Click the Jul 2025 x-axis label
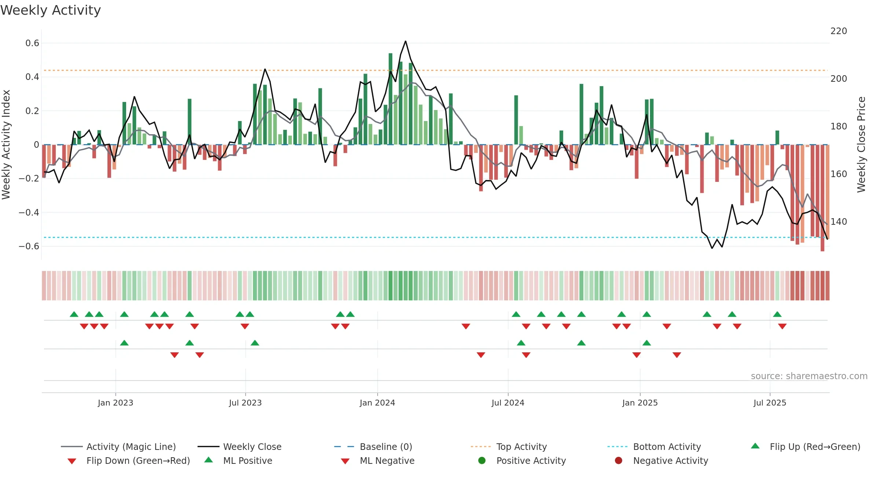This screenshot has width=880, height=495. 770,403
